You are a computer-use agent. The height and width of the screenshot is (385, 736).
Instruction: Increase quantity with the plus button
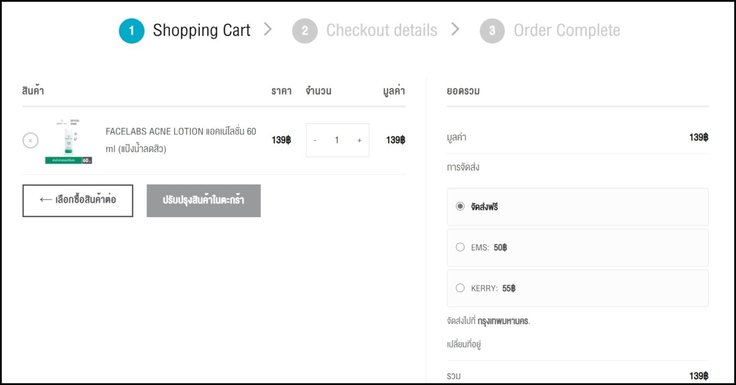tap(360, 140)
